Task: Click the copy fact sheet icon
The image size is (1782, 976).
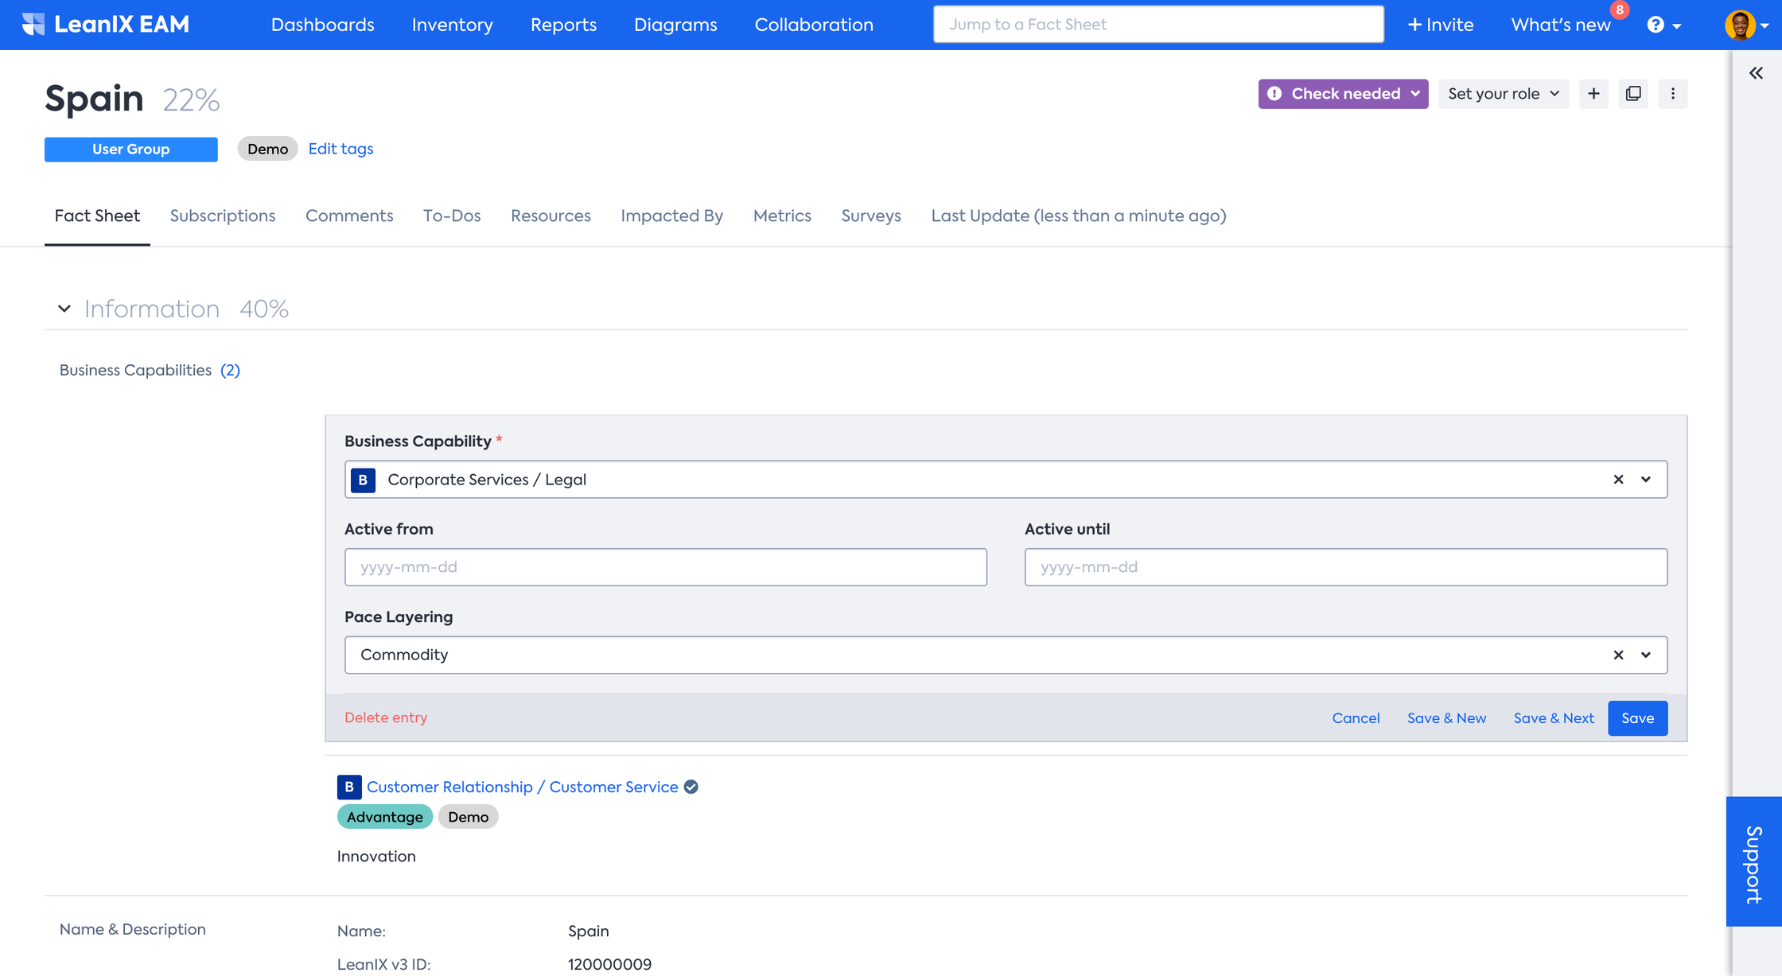Action: pos(1633,94)
